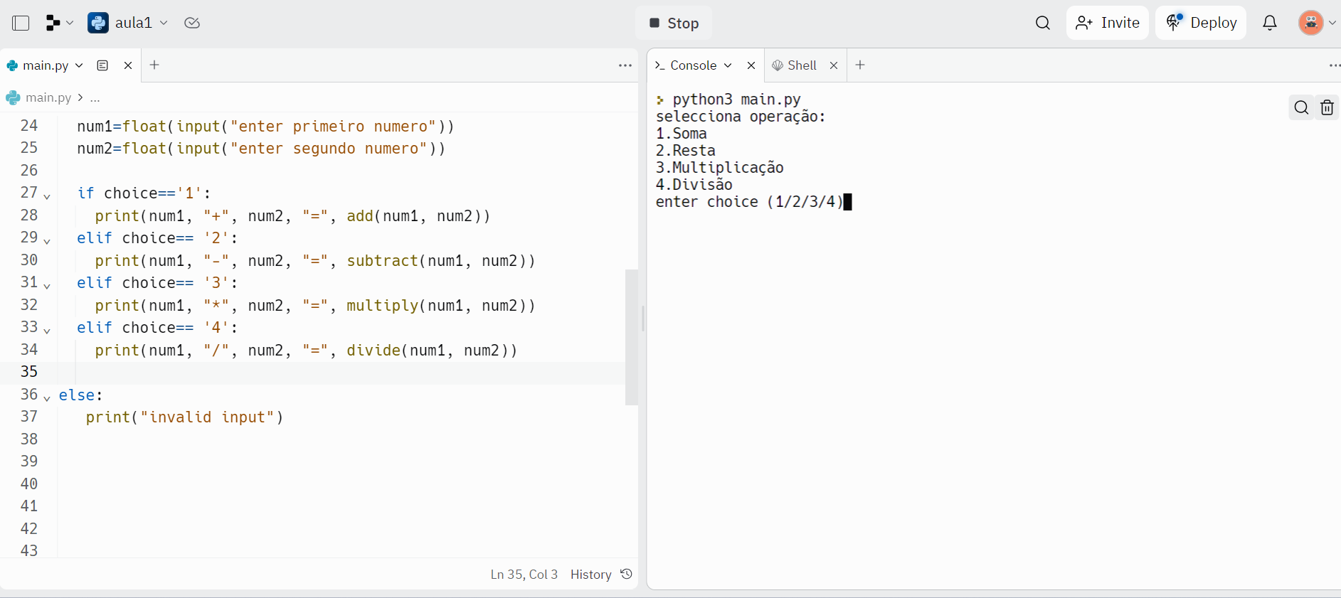Viewport: 1341px width, 598px height.
Task: Select the main.py editor tab
Action: click(x=45, y=65)
